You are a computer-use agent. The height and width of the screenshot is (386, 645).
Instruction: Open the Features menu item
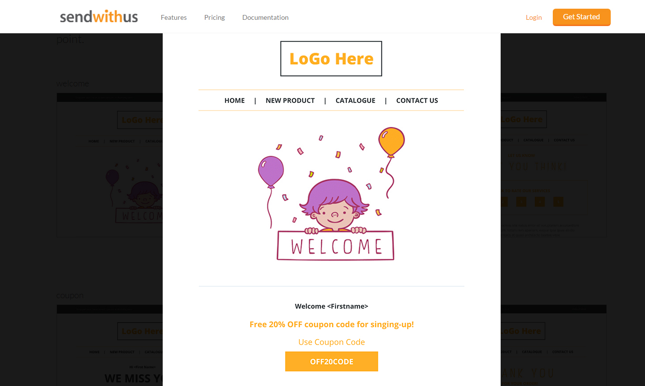coord(174,17)
